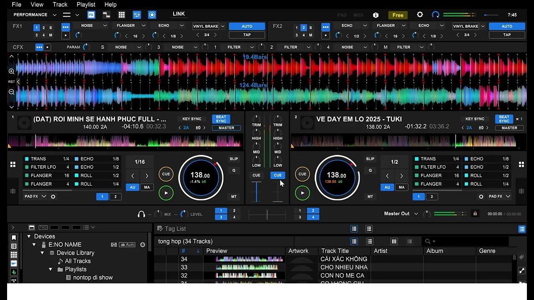This screenshot has width=534, height=300.
Task: Open deck 2 pad mode grid icon
Action: [521, 165]
